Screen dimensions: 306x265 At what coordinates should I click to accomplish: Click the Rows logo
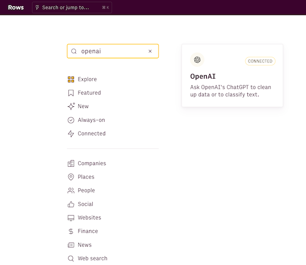tap(16, 8)
